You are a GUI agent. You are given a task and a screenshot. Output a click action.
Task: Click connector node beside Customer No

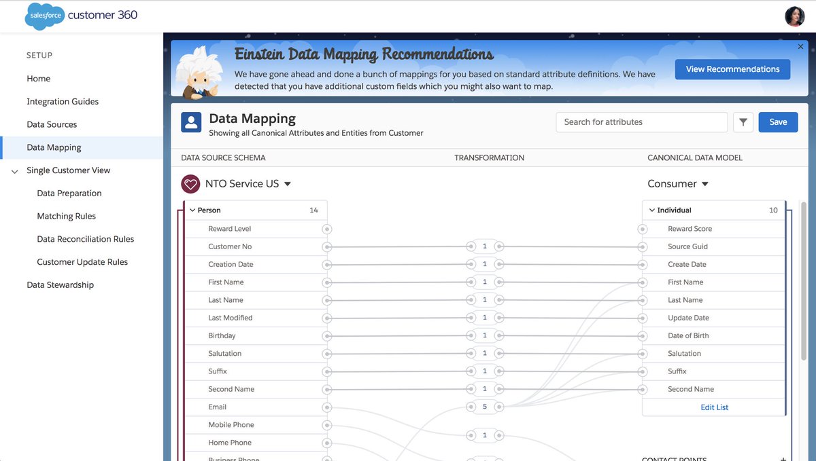tap(327, 246)
